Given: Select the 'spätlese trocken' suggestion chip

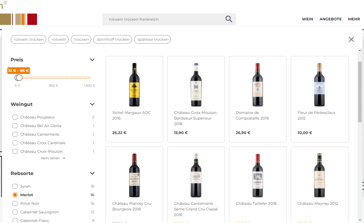Looking at the screenshot, I should (153, 39).
